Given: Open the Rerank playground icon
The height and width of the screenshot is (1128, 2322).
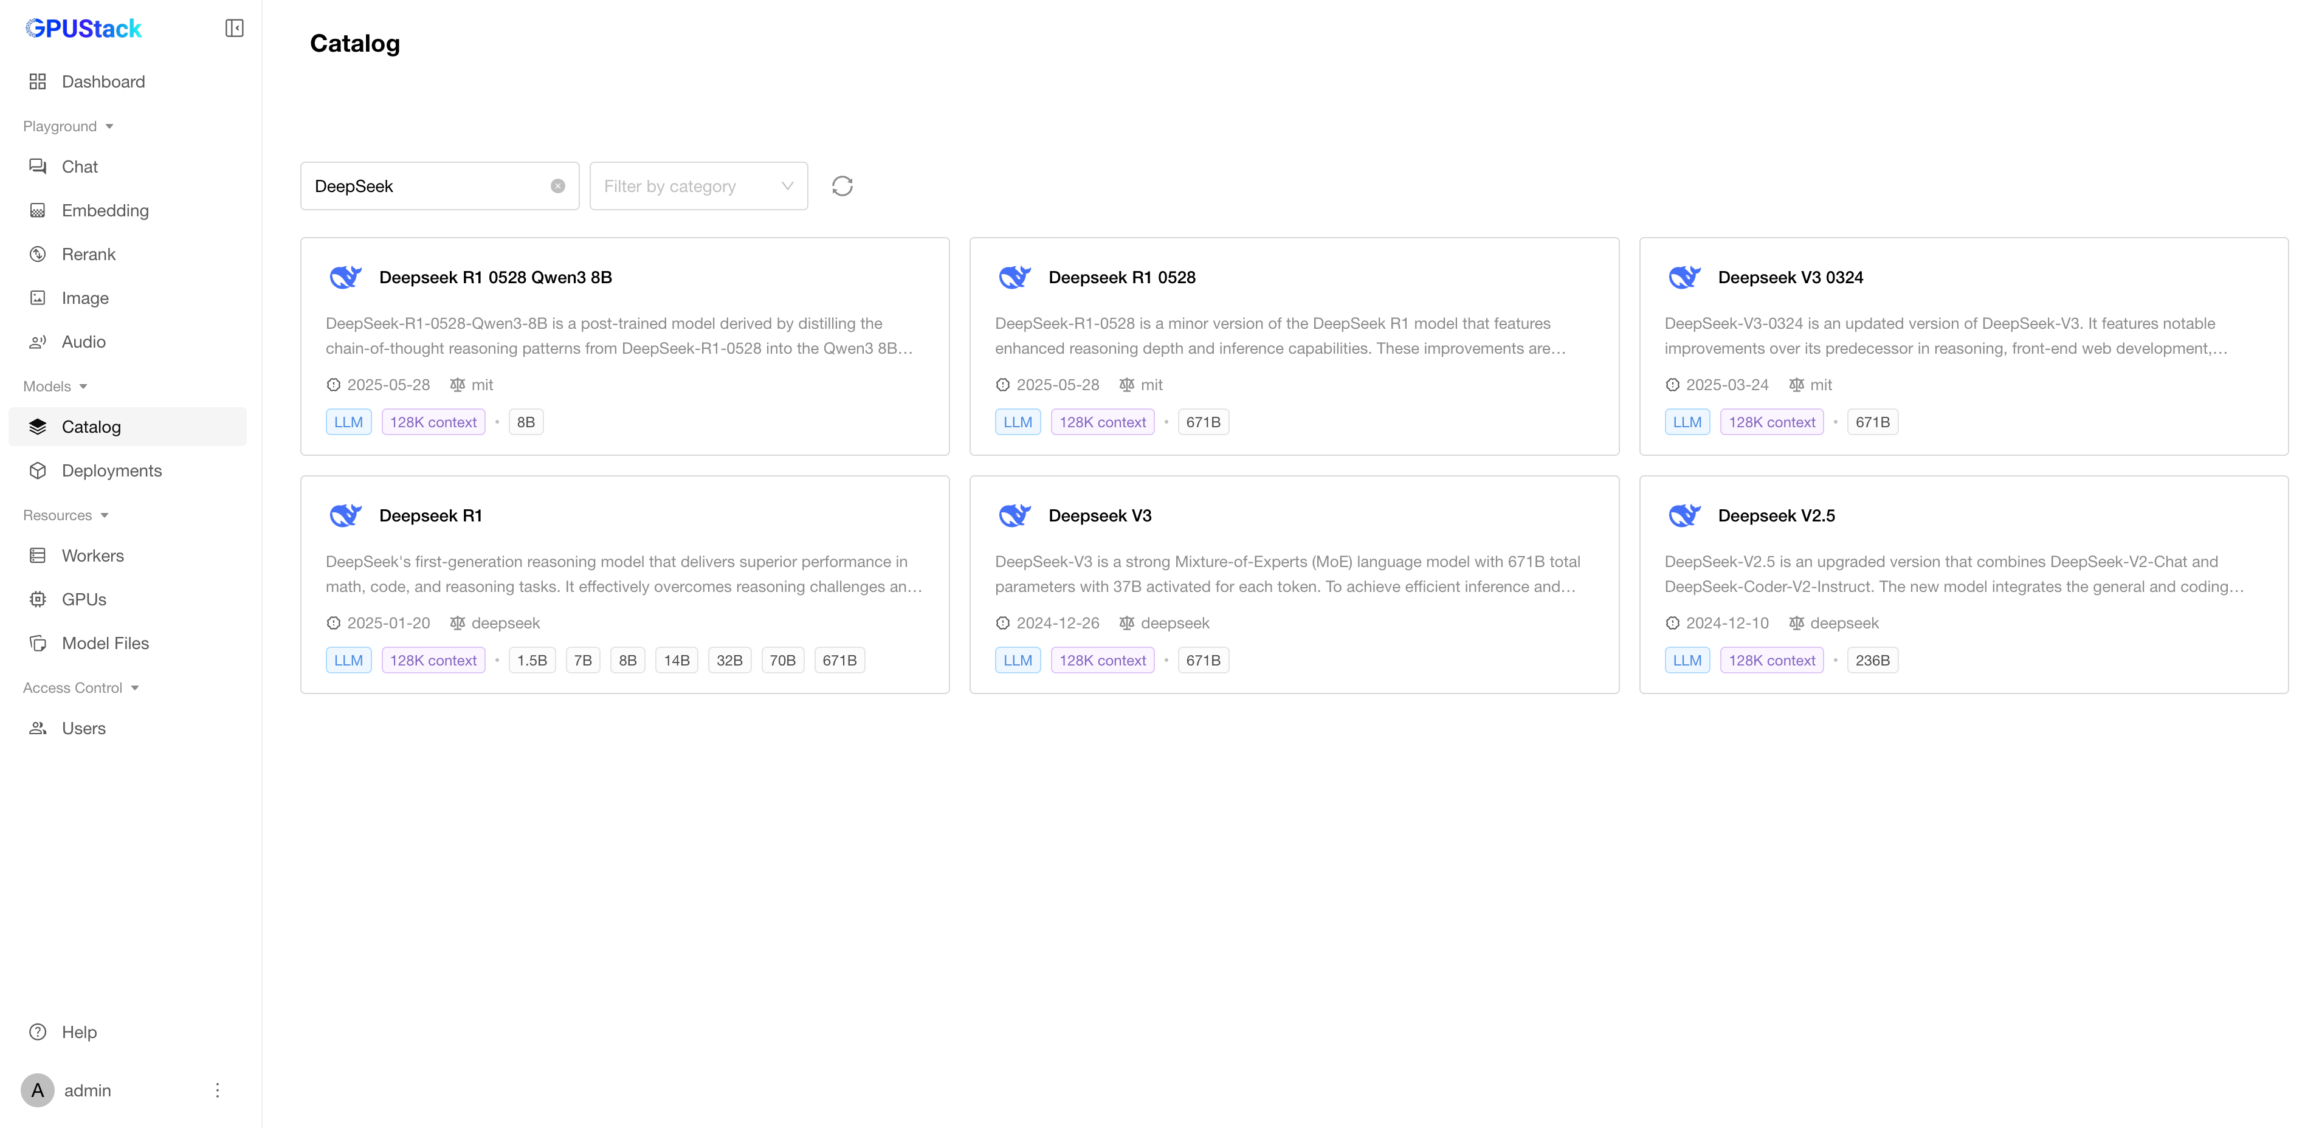Looking at the screenshot, I should point(38,254).
